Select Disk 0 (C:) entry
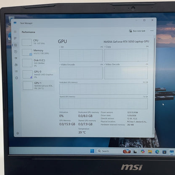Screen dimensions: 175x175 click(x=38, y=63)
